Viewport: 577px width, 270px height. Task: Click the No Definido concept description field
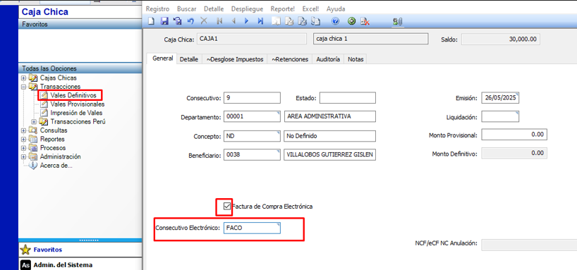click(329, 136)
